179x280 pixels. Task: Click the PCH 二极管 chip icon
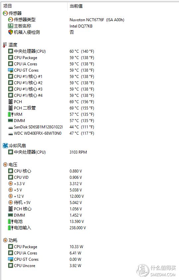[x=11, y=108]
